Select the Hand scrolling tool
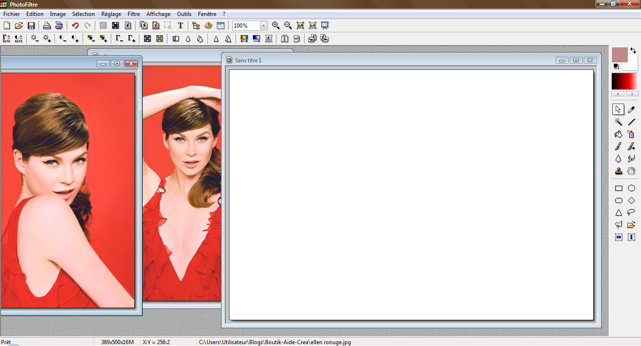 (x=631, y=171)
